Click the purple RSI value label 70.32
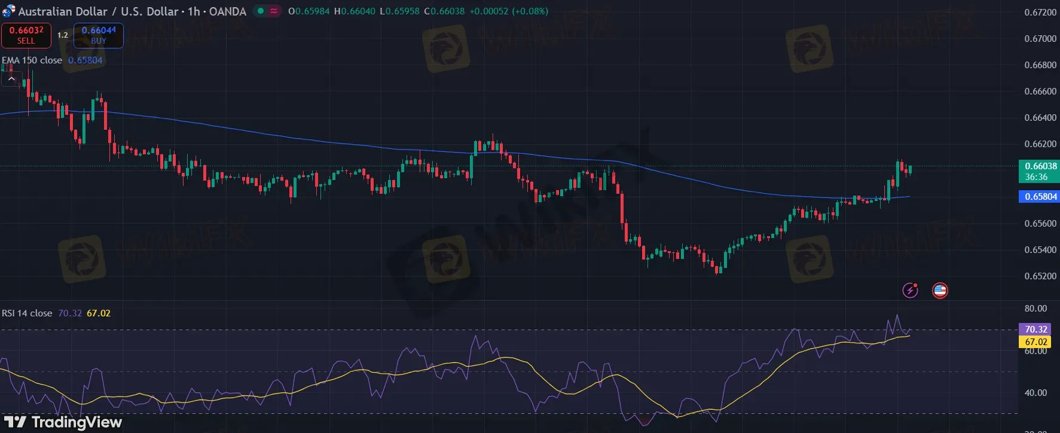 coord(1035,330)
